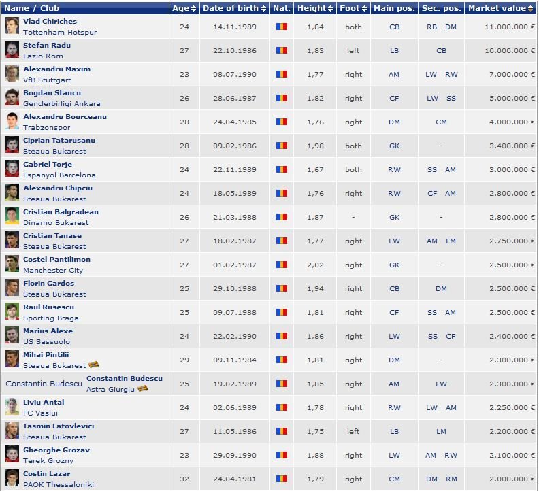Open Florin Gardos player profile
The width and height of the screenshot is (539, 491).
[x=48, y=283]
